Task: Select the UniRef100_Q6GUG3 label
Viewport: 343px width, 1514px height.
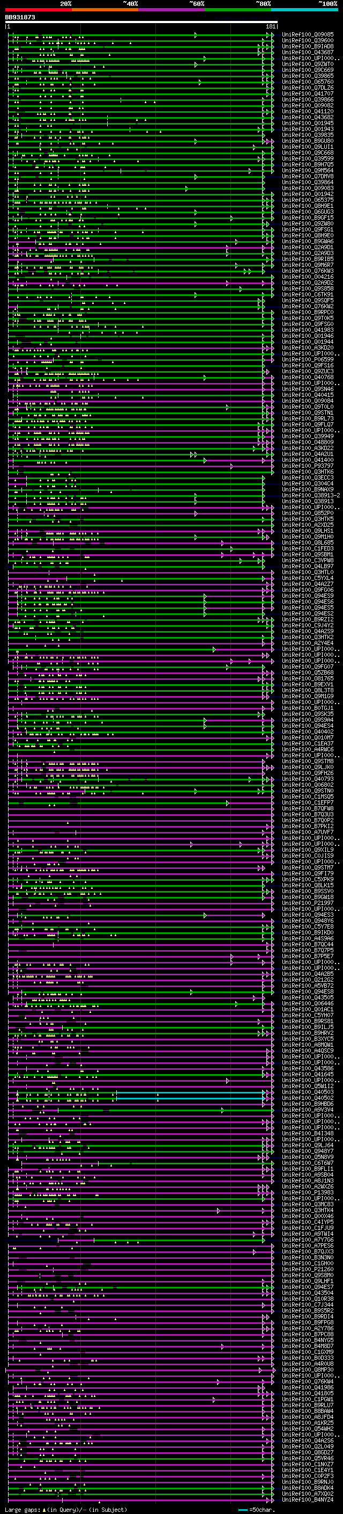Action: point(308,212)
